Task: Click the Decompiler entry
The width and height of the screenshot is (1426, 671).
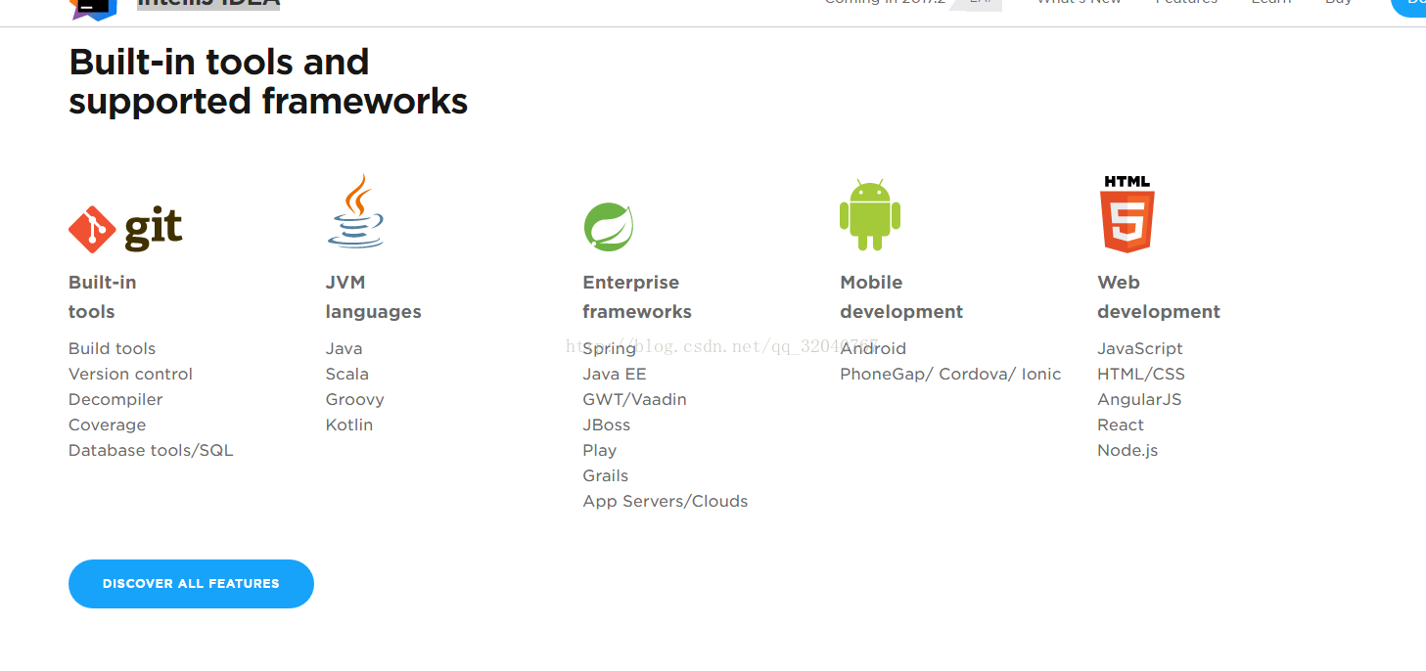Action: tap(115, 399)
